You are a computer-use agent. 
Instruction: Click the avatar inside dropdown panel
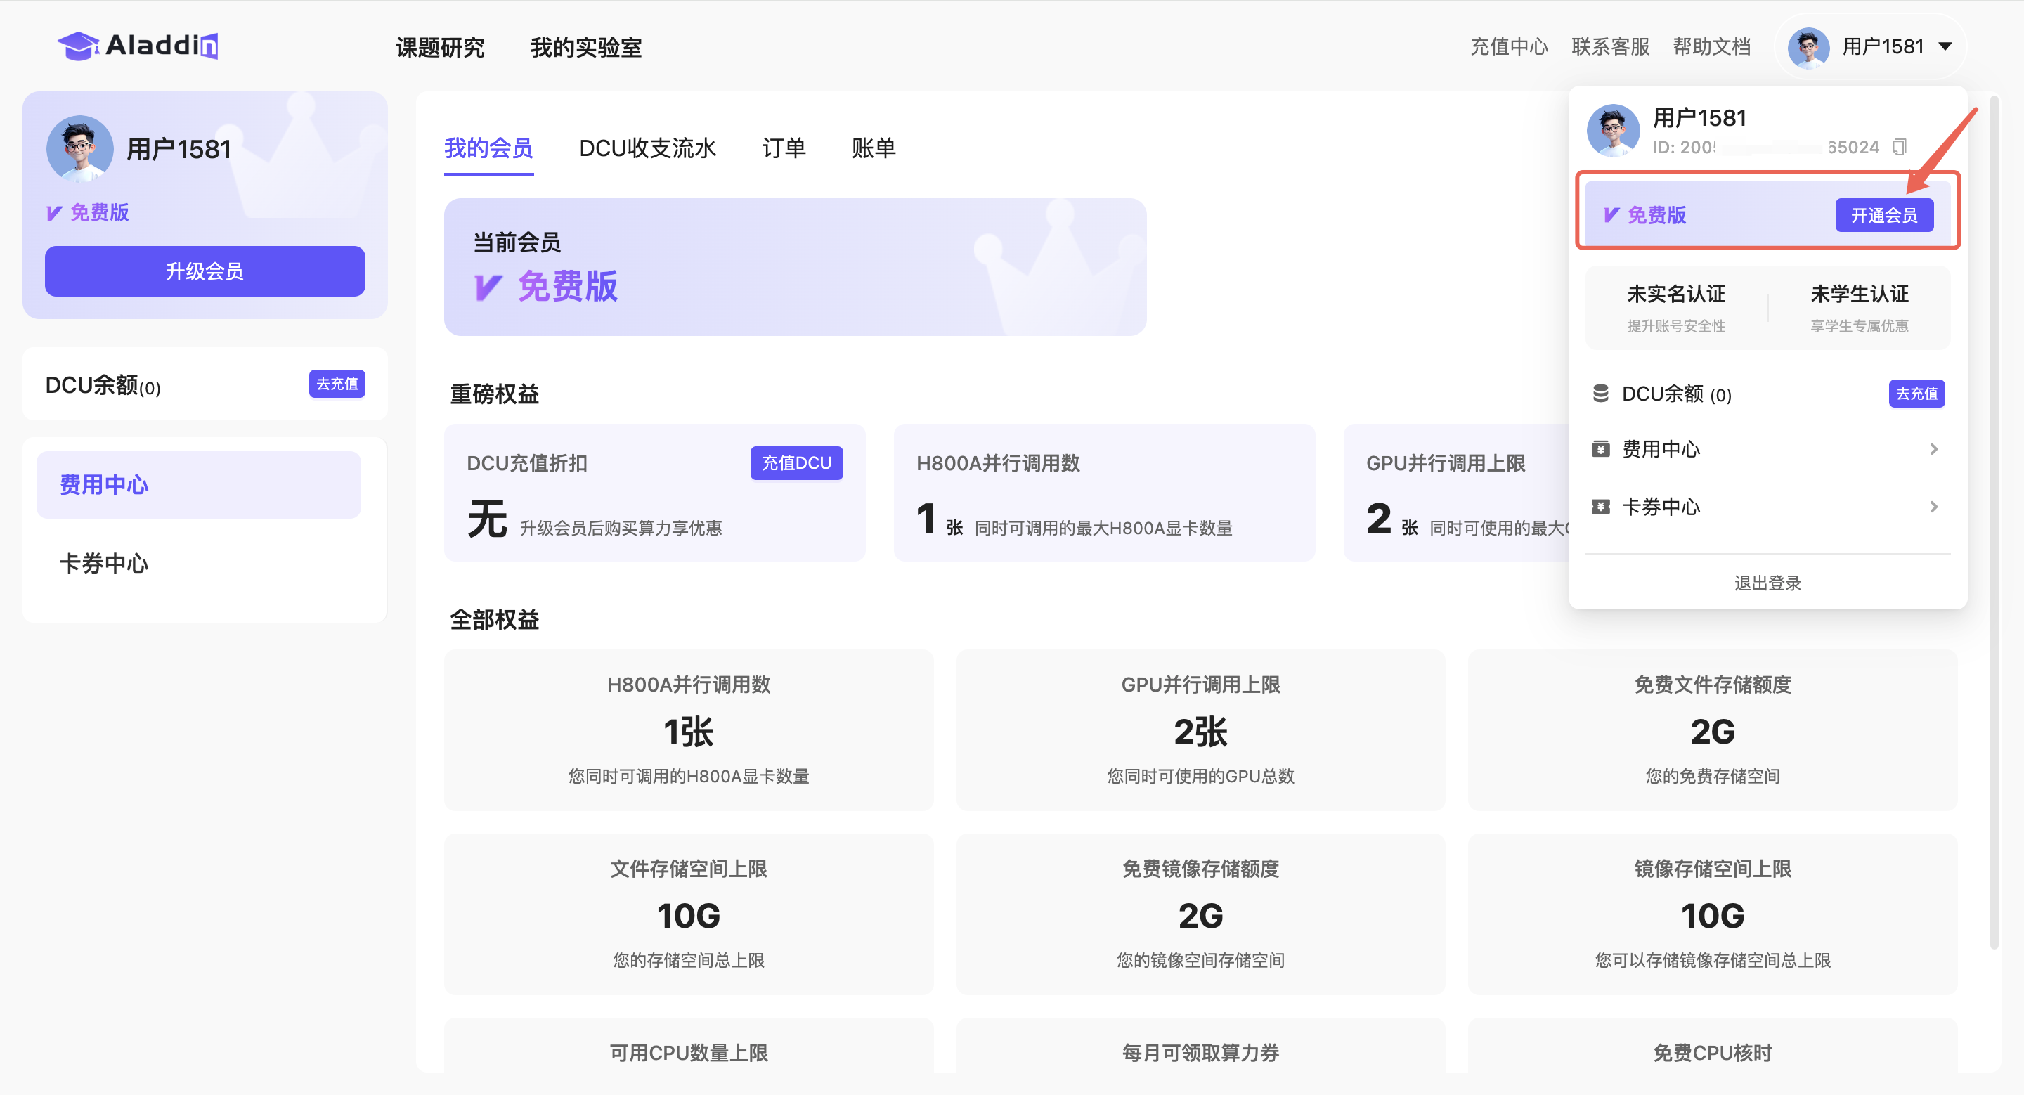[1613, 131]
